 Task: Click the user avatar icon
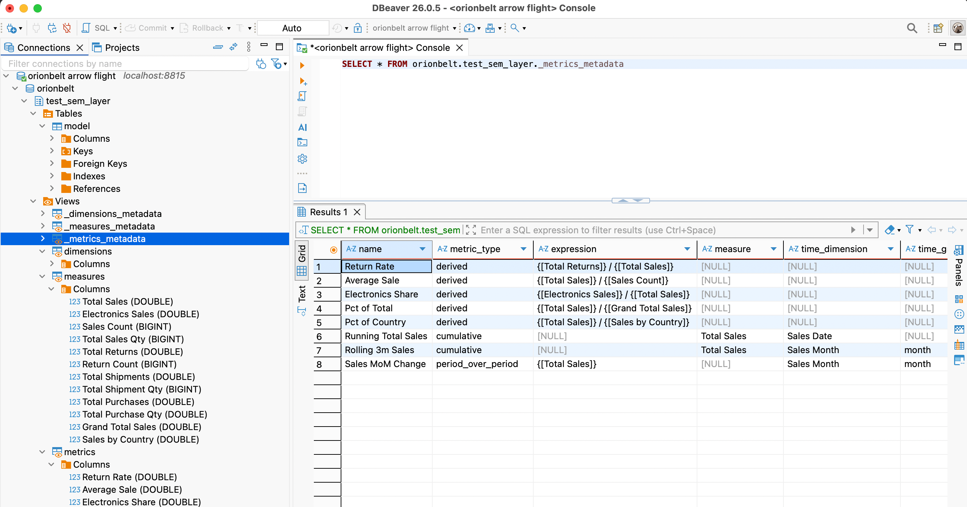[x=958, y=28]
